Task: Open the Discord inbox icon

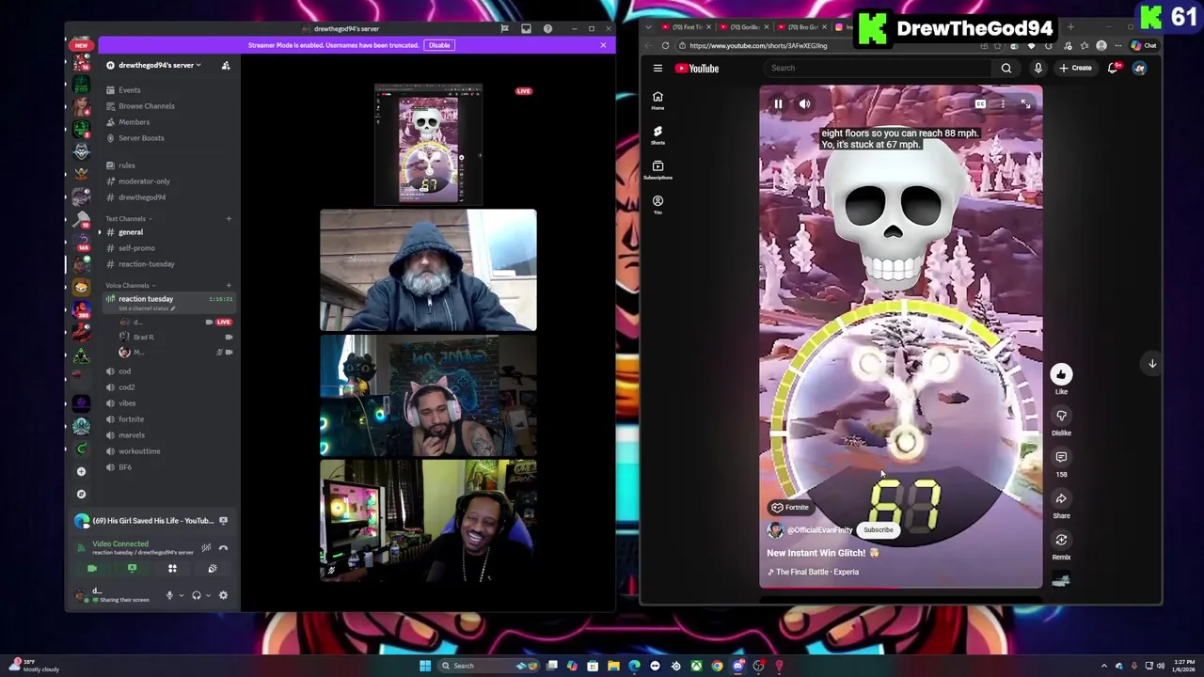Action: 526,28
